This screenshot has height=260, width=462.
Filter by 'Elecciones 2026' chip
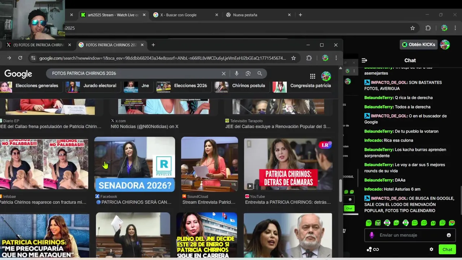pos(183,87)
